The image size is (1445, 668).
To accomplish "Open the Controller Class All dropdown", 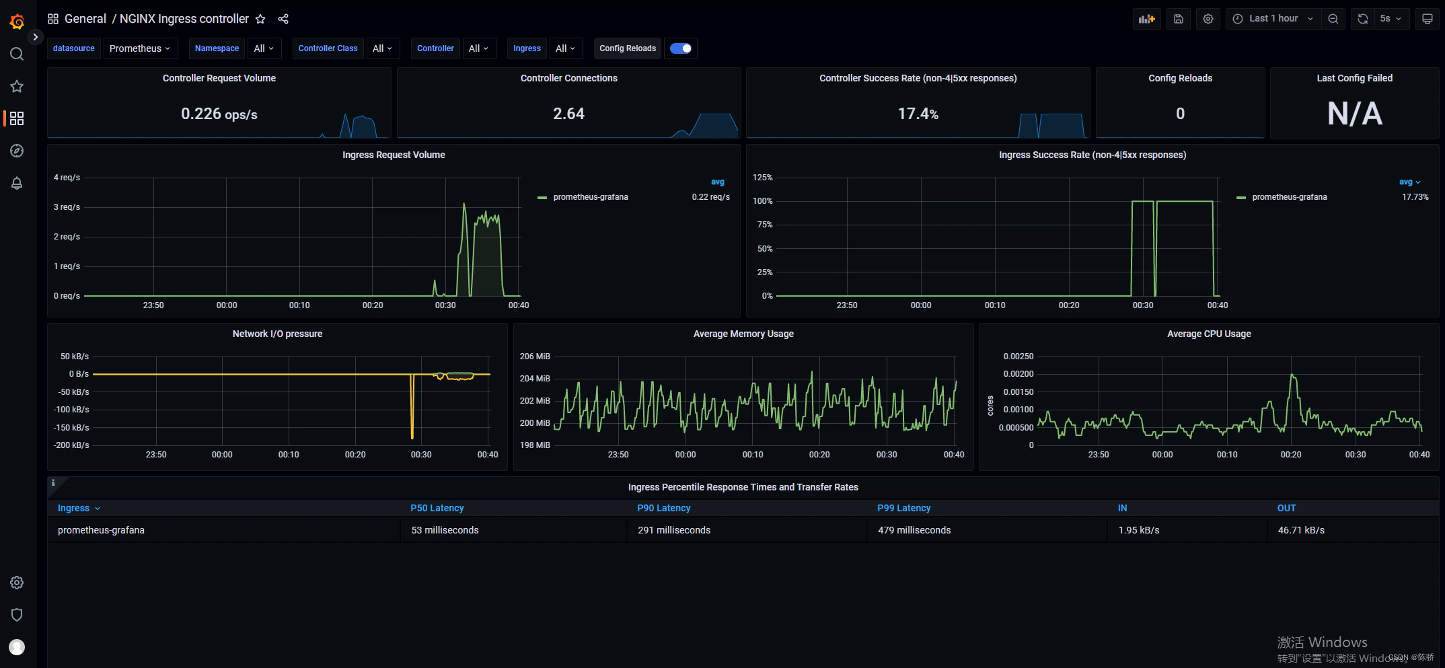I will pyautogui.click(x=383, y=48).
